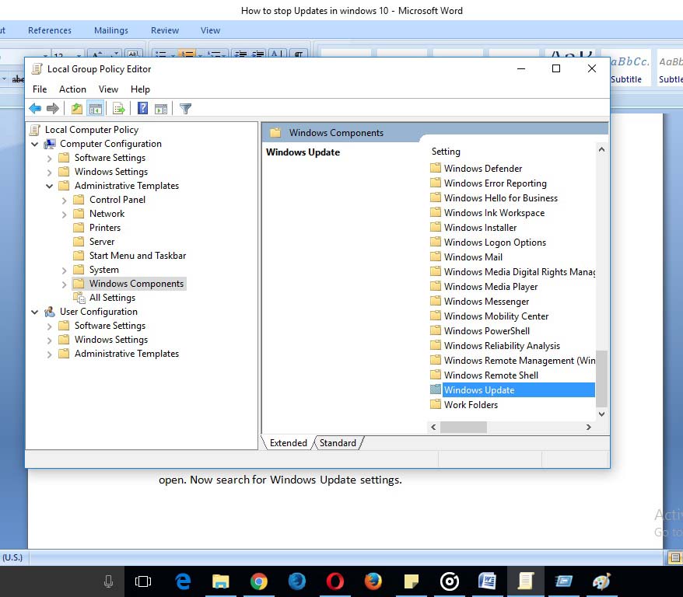Toggle Show/Hide Console Tree toolbar icon
This screenshot has width=683, height=597.
click(96, 108)
